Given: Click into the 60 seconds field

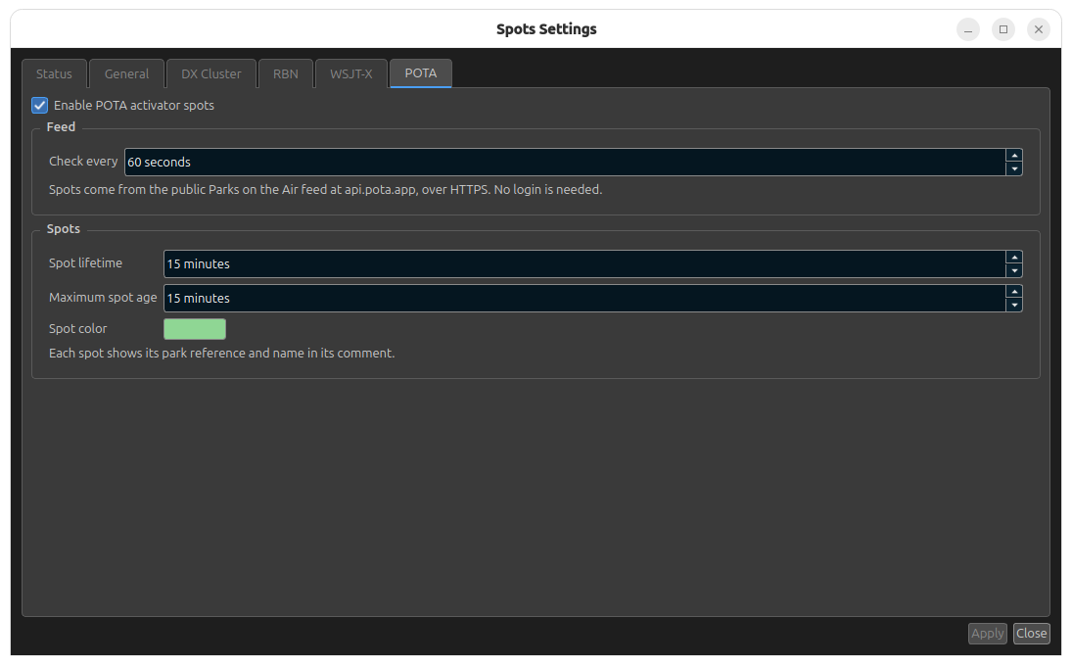Looking at the screenshot, I should (565, 162).
